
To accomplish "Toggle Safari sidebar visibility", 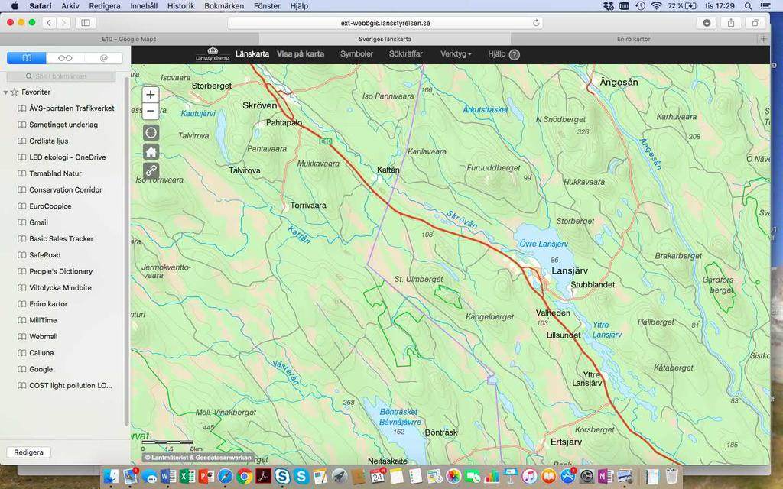I will 86,22.
